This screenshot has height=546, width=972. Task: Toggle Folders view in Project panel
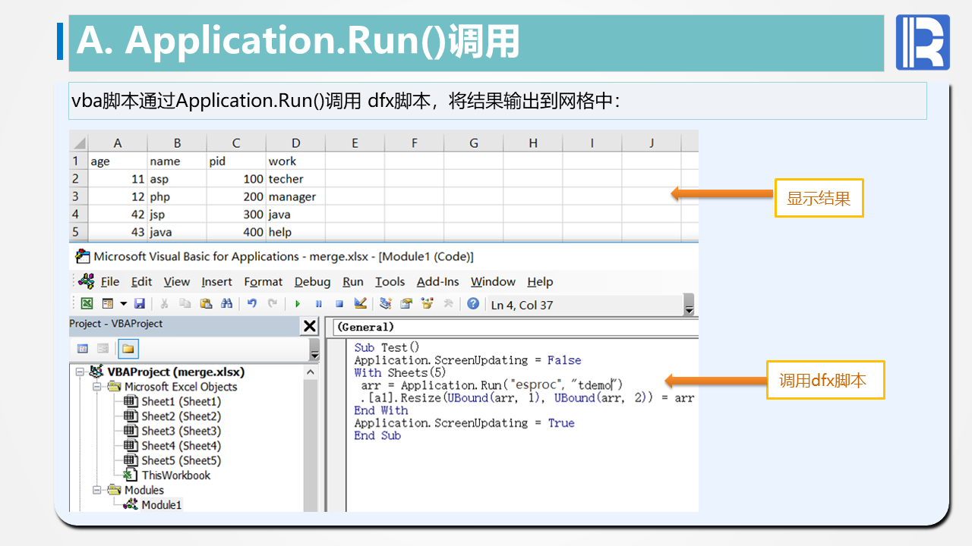pos(128,349)
